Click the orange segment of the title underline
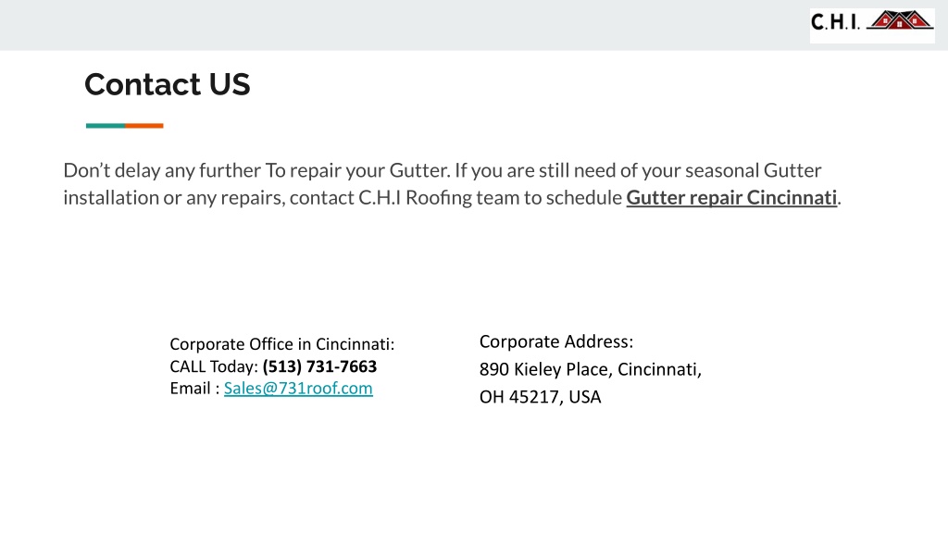 [x=143, y=126]
